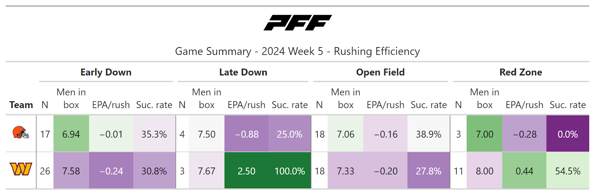Click the Cleveland Browns helmet logo
Viewport: 595px width, 195px height.
[x=21, y=133]
